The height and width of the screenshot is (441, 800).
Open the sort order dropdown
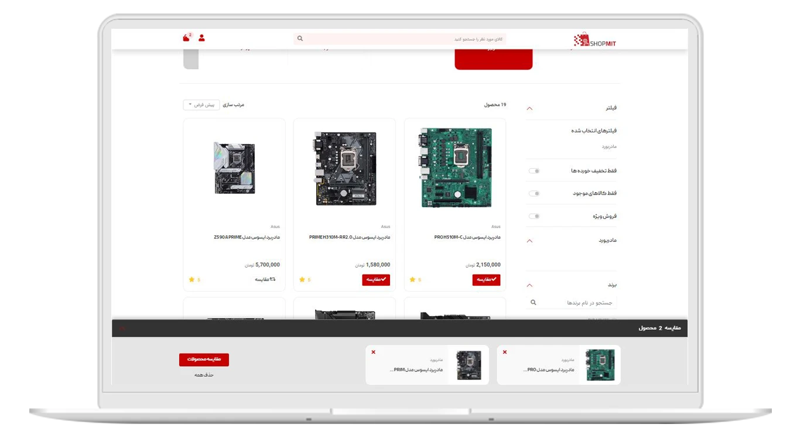click(201, 105)
